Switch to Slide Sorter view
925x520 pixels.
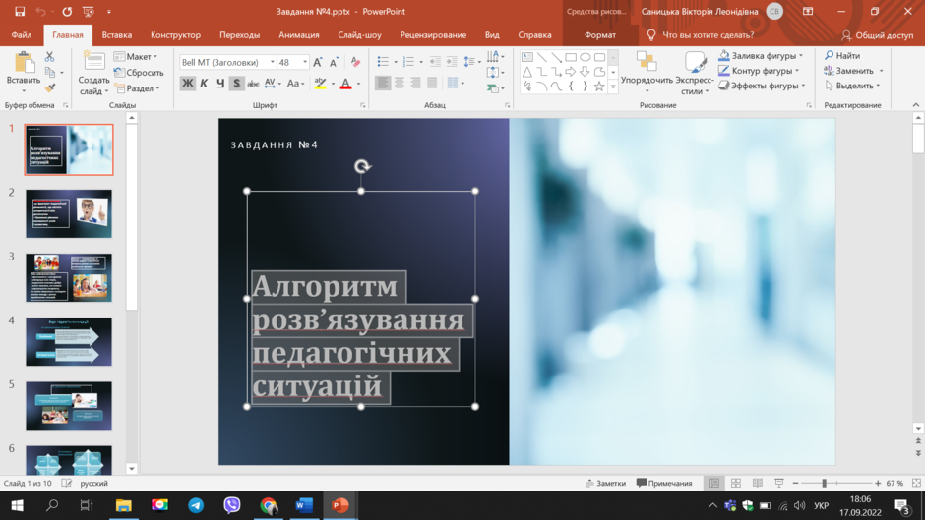[736, 483]
